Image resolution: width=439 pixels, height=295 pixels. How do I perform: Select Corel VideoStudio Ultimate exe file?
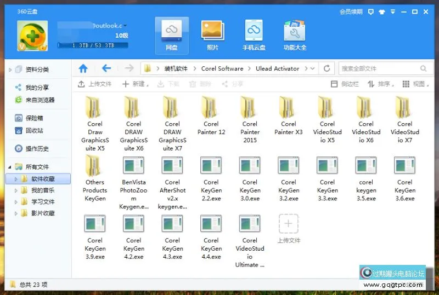tap(250, 241)
